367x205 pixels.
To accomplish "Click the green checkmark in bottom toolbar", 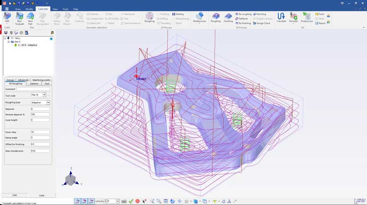I will click(131, 201).
